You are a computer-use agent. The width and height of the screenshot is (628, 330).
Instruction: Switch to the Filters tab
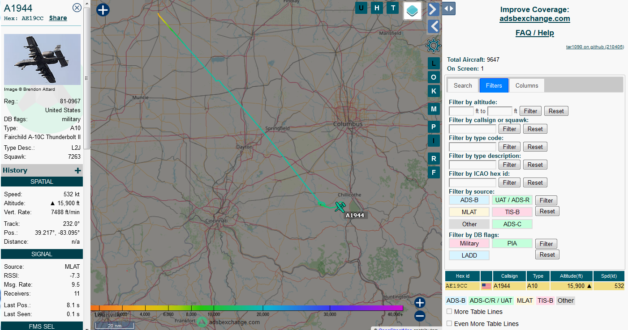coord(494,85)
